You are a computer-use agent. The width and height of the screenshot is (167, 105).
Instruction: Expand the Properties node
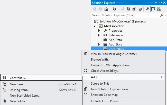point(99,31)
